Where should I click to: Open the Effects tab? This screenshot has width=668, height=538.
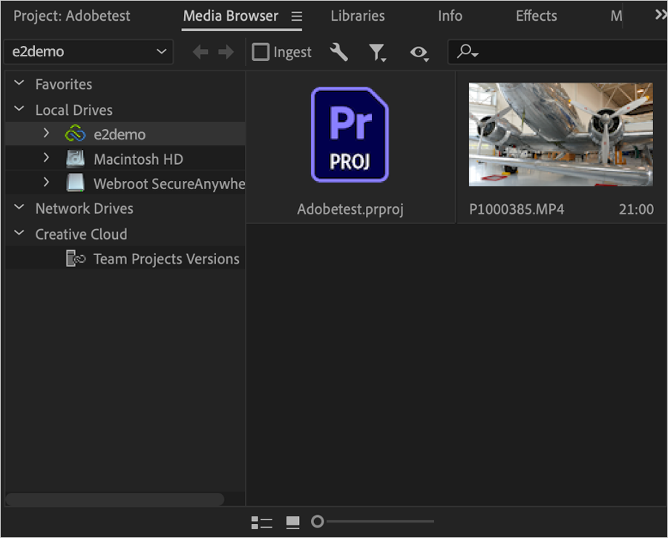(x=536, y=16)
